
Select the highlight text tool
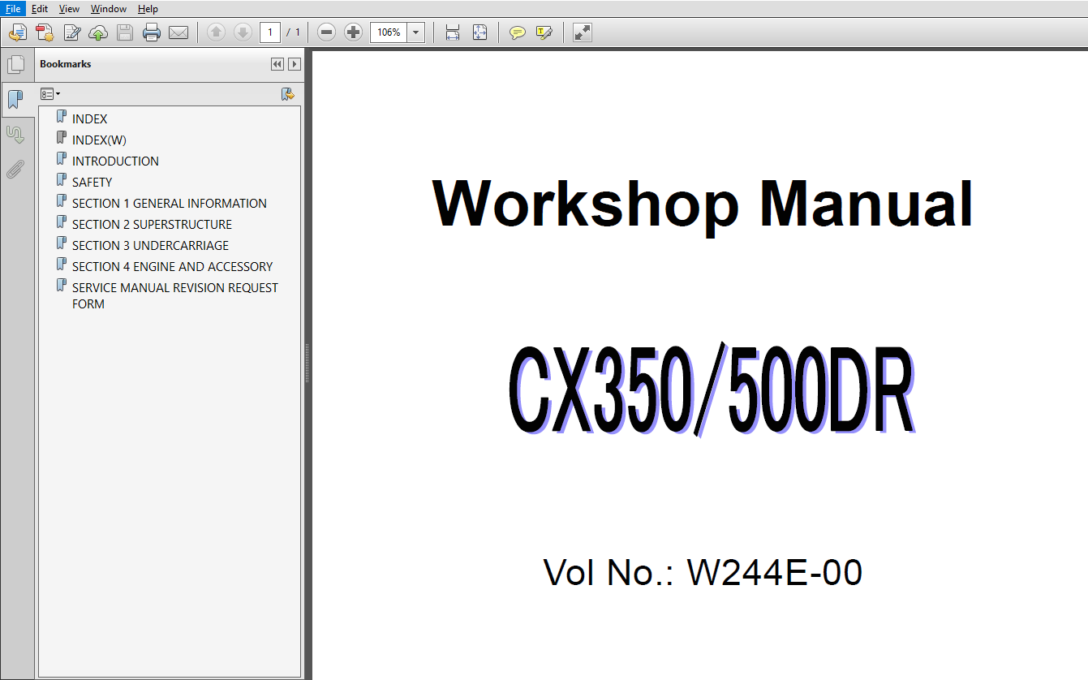(x=544, y=32)
